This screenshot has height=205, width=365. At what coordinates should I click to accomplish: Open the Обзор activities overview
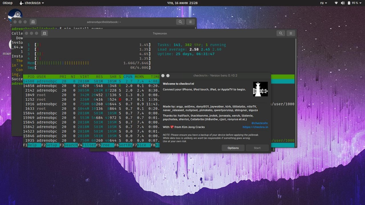coord(7,3)
